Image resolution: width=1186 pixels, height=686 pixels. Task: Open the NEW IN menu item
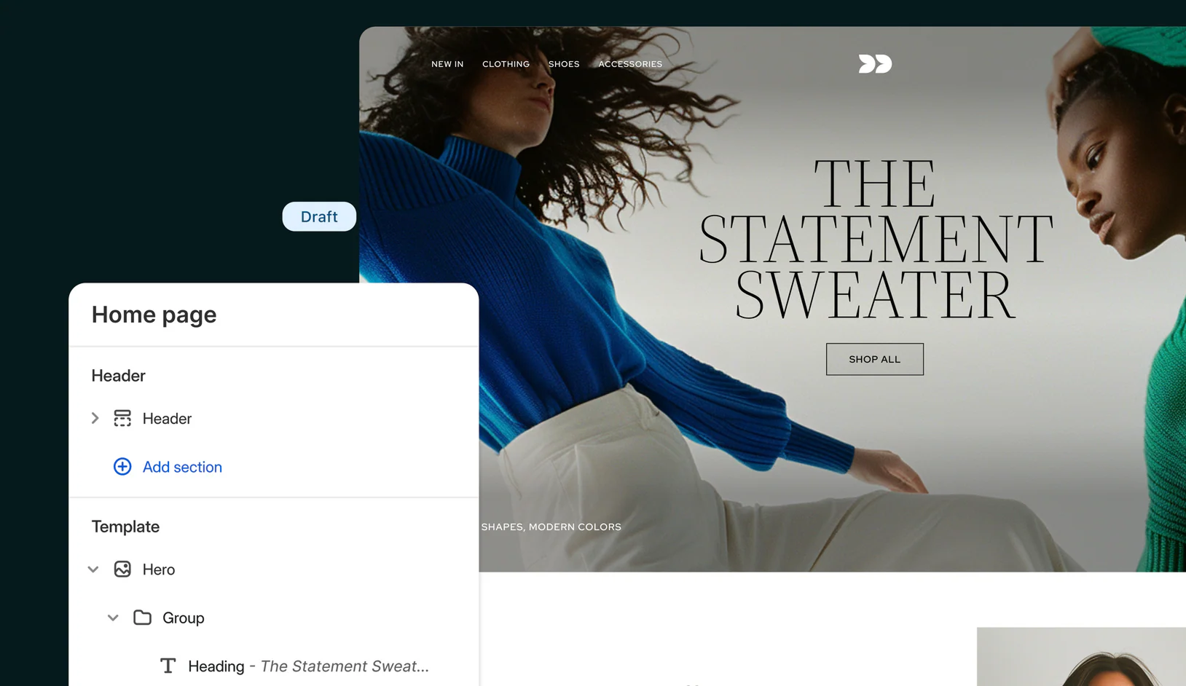click(447, 64)
